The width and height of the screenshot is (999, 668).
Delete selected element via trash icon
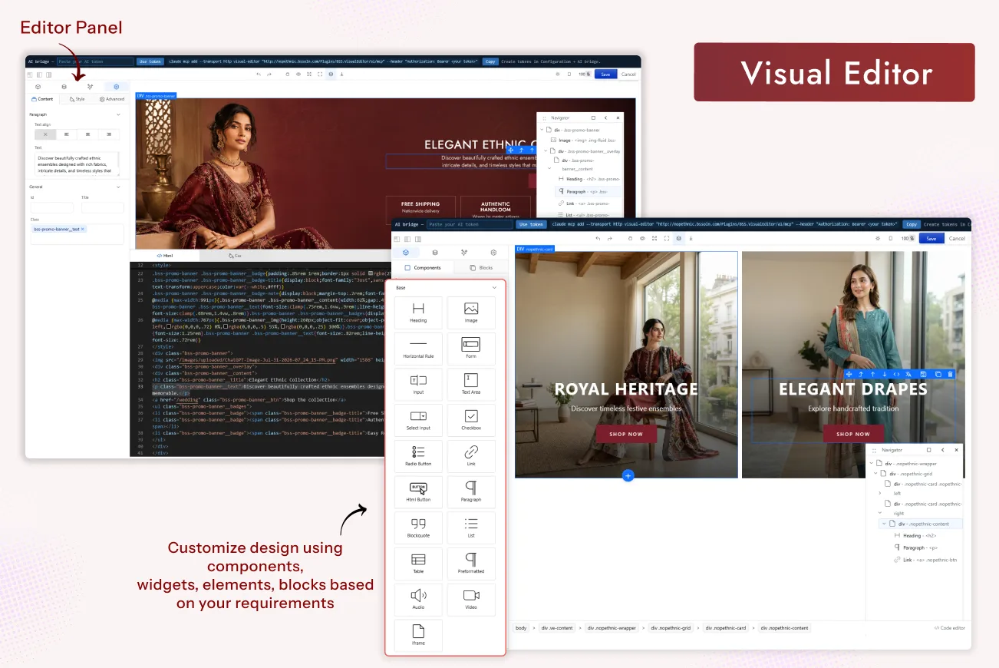pyautogui.click(x=950, y=374)
